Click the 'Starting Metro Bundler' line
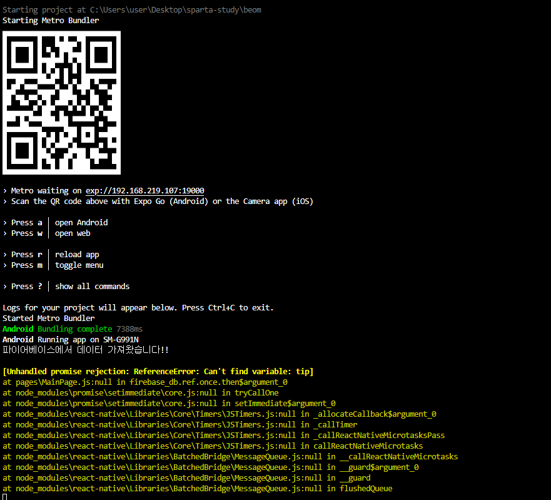This screenshot has height=500, width=551. (51, 21)
